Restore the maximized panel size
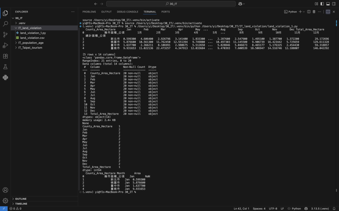The height and width of the screenshot is (211, 339). (328, 12)
